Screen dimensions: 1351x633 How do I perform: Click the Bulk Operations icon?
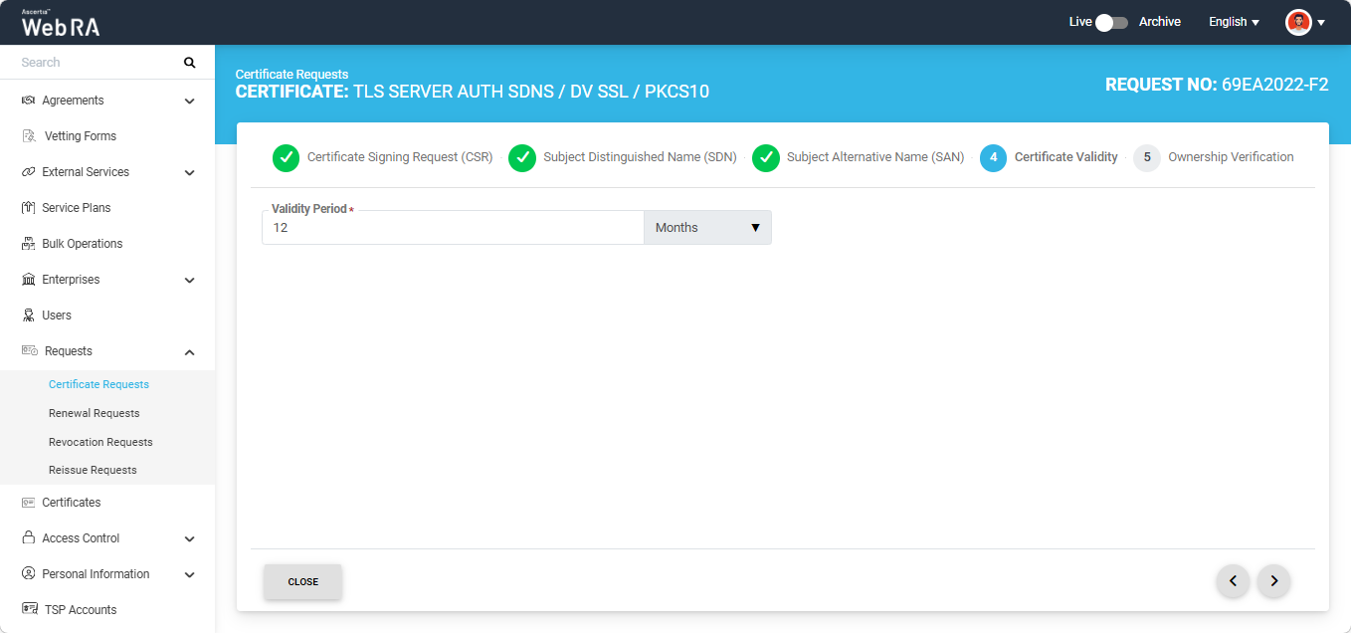(x=29, y=244)
